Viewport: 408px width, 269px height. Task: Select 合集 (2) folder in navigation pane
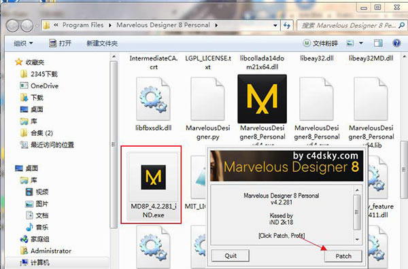point(37,133)
